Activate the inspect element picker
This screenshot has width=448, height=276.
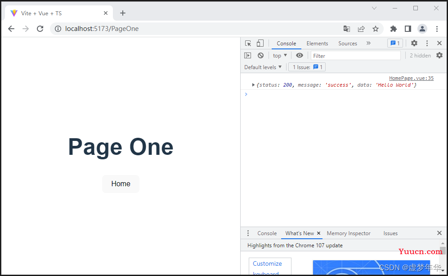tap(248, 44)
